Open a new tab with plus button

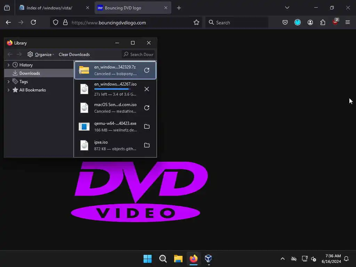179,8
